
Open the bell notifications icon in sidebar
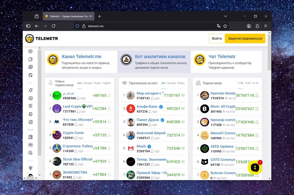[31, 90]
